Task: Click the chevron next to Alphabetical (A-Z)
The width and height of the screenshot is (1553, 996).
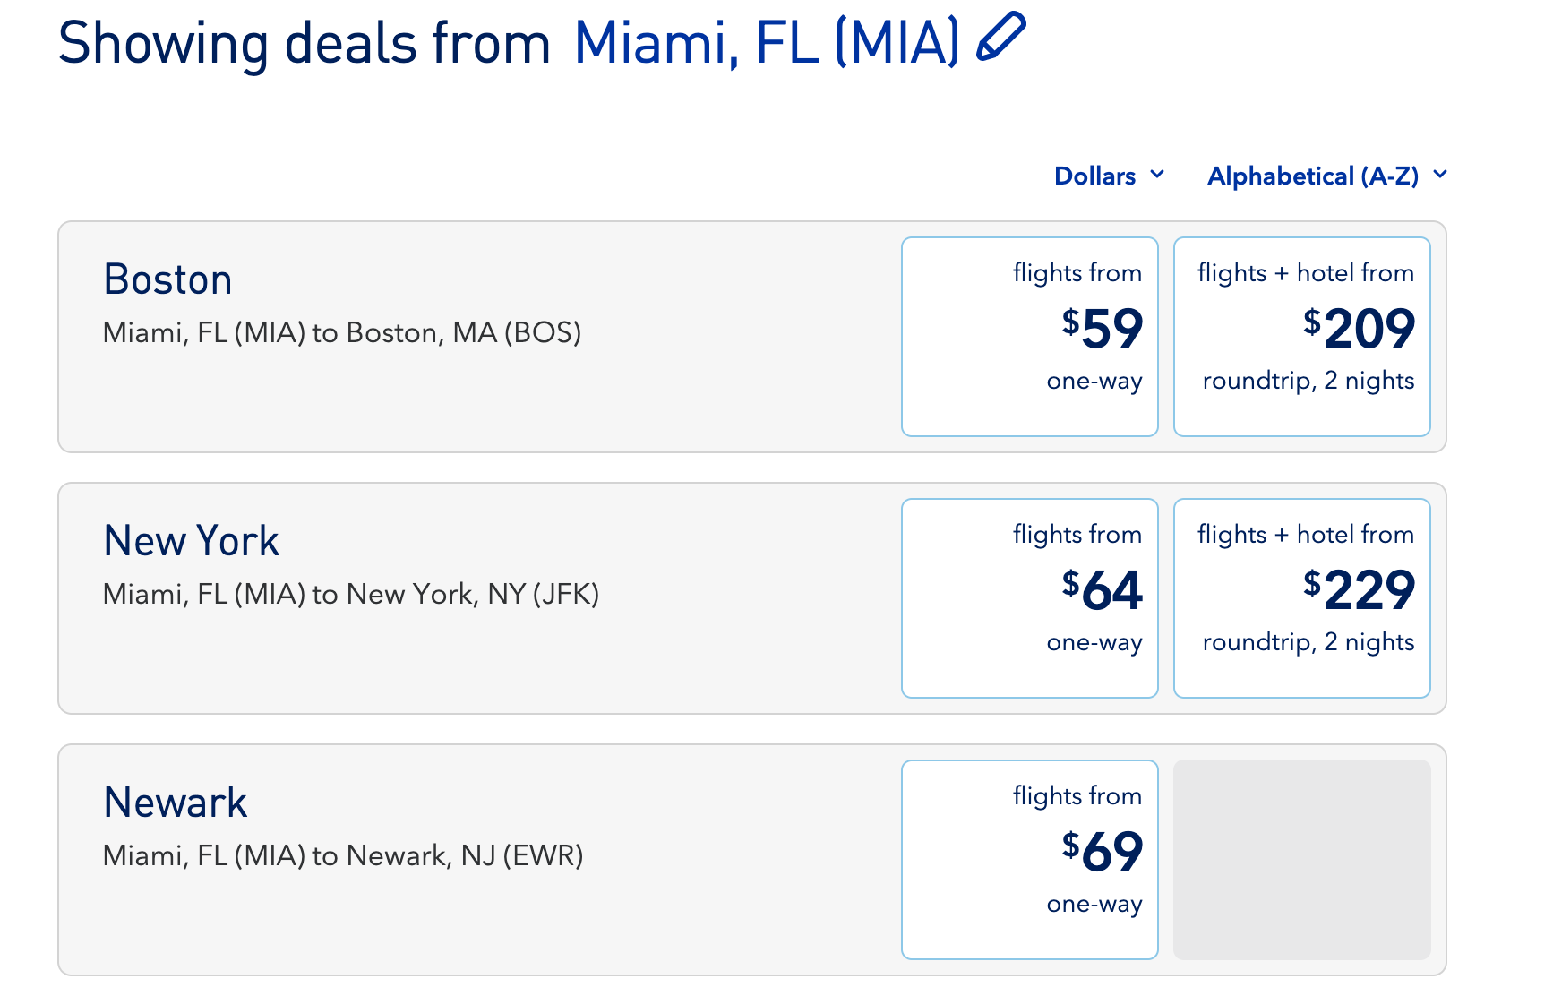Action: coord(1440,174)
